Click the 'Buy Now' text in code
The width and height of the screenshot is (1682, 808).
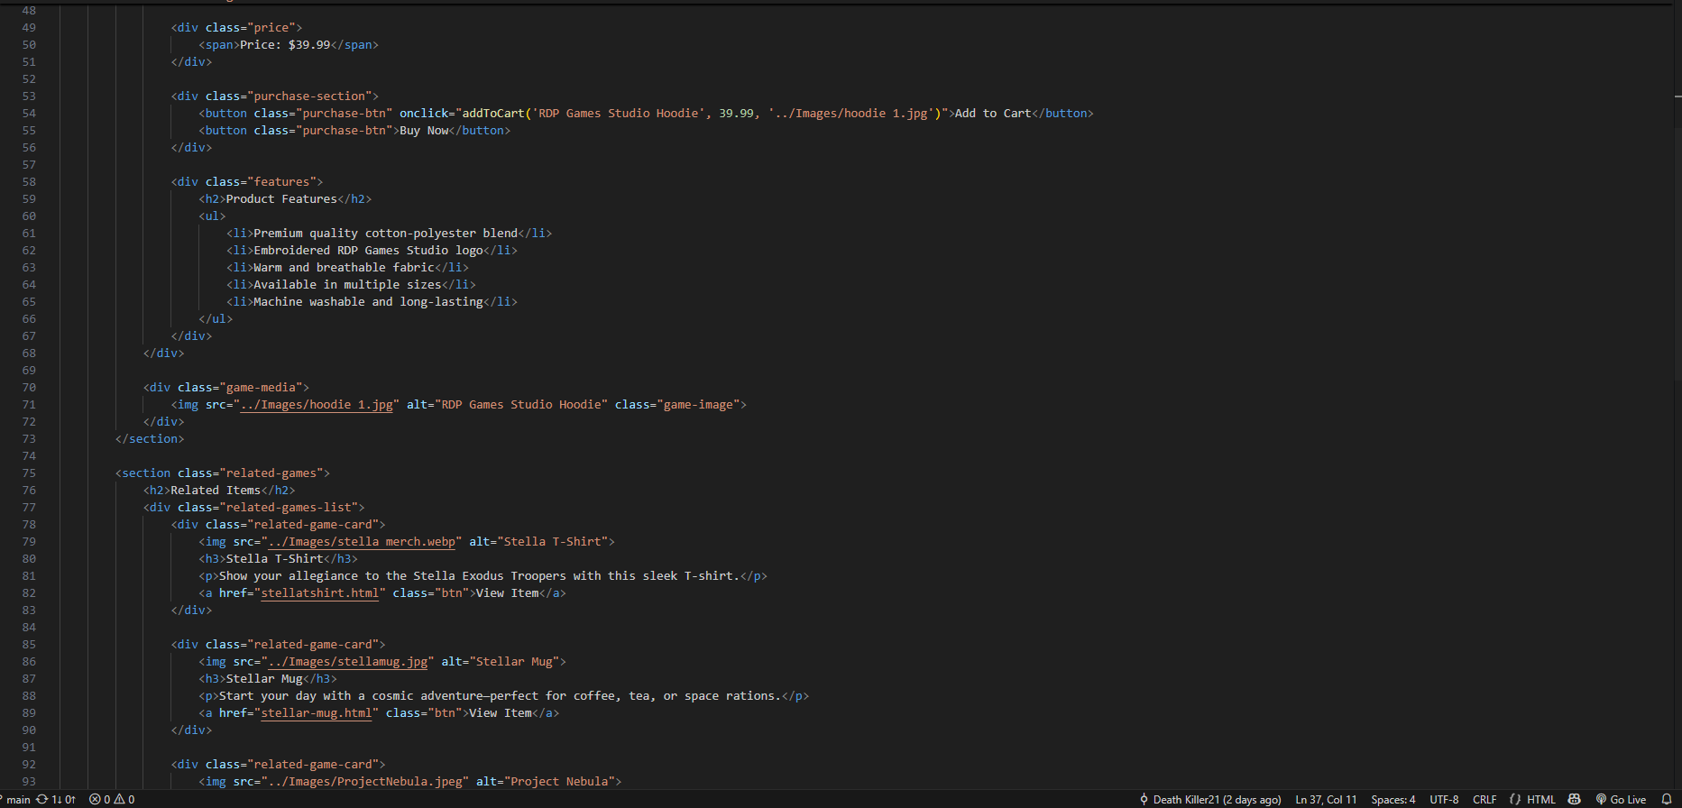point(424,131)
